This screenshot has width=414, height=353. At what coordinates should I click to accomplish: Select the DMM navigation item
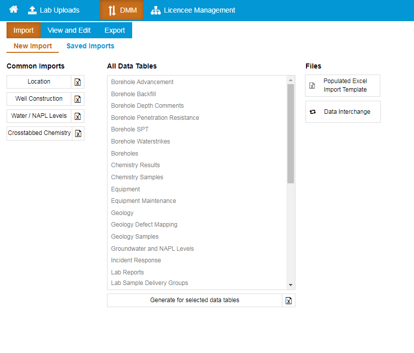[x=122, y=10]
